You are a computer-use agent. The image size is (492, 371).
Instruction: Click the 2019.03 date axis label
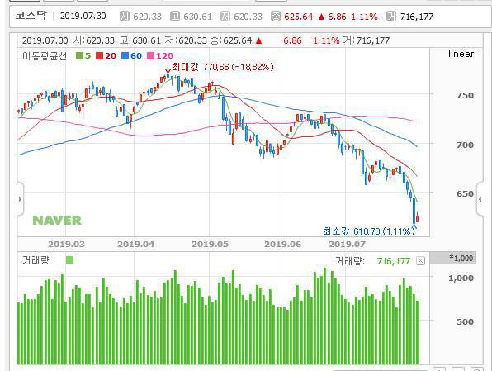click(66, 245)
